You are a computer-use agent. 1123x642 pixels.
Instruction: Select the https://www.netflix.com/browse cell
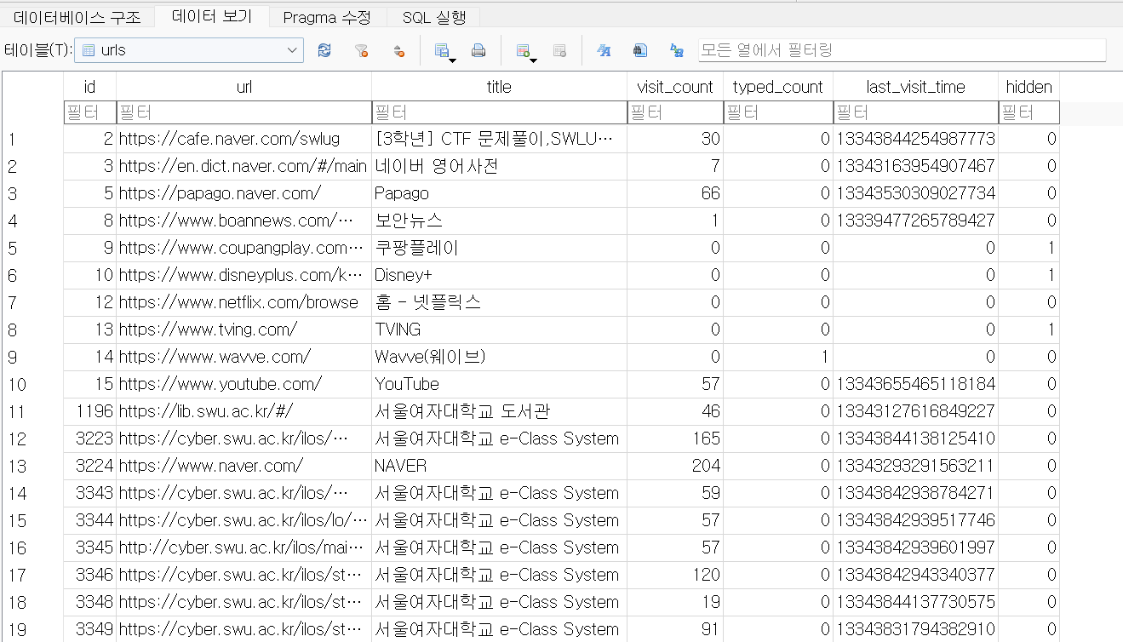(x=244, y=302)
